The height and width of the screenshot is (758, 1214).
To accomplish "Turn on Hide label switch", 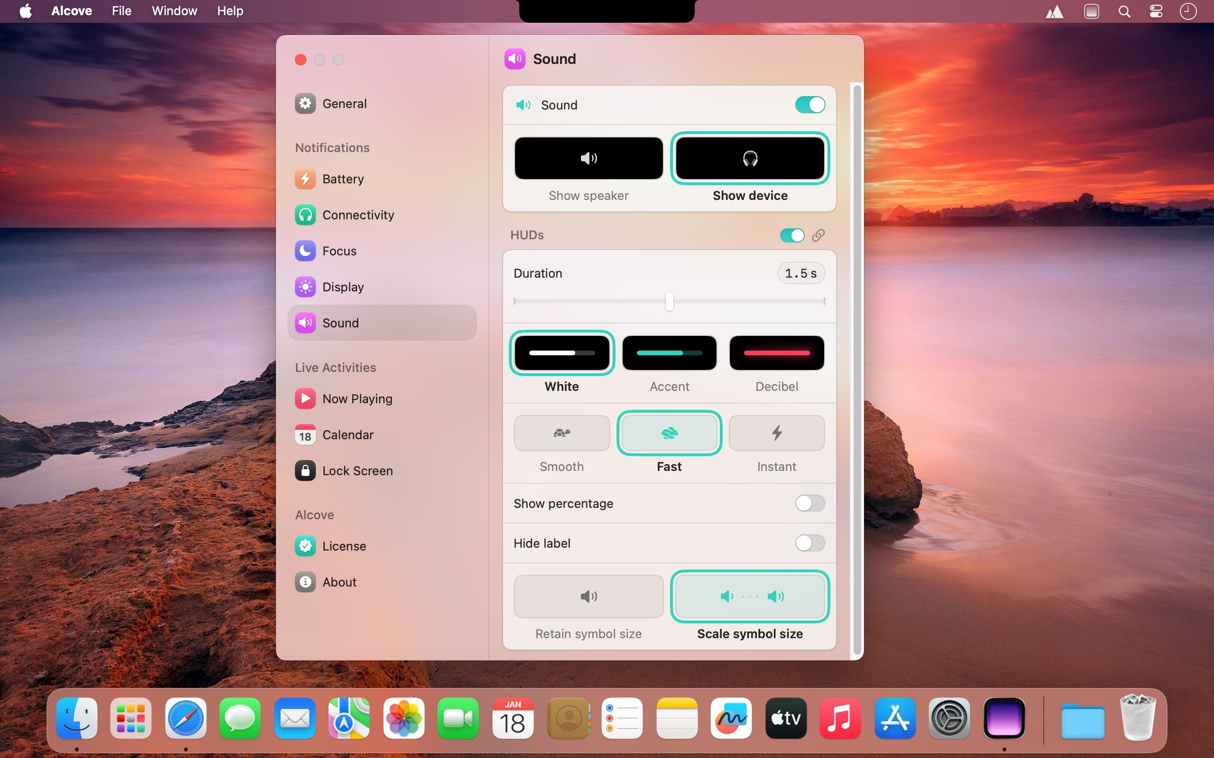I will [809, 543].
